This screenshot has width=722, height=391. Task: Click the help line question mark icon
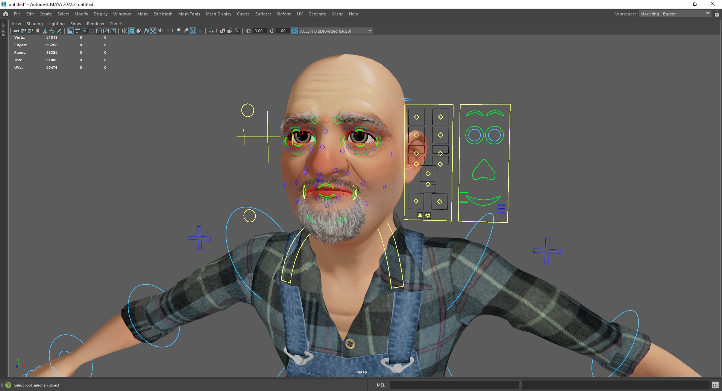tap(8, 385)
